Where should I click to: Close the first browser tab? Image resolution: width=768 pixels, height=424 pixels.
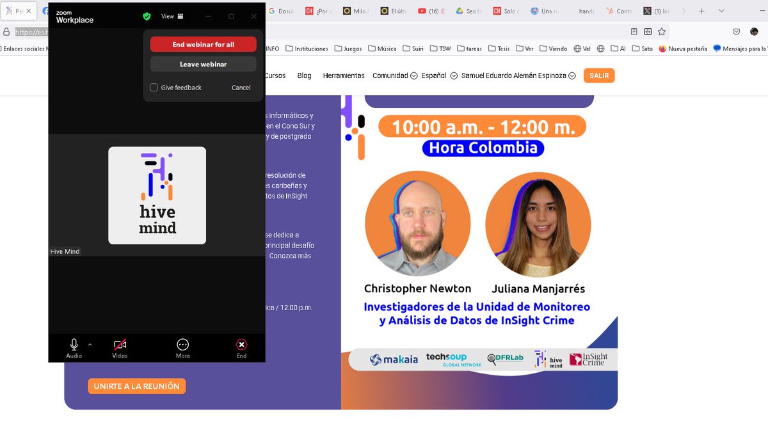(x=30, y=11)
